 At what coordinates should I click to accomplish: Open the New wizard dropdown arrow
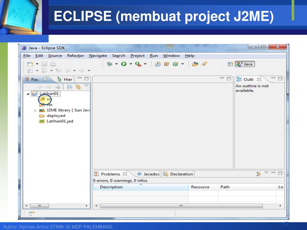[37, 64]
